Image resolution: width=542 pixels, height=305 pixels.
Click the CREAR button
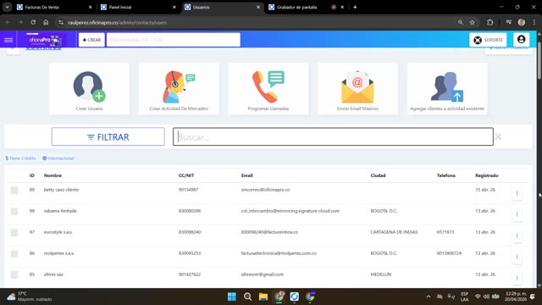(91, 40)
